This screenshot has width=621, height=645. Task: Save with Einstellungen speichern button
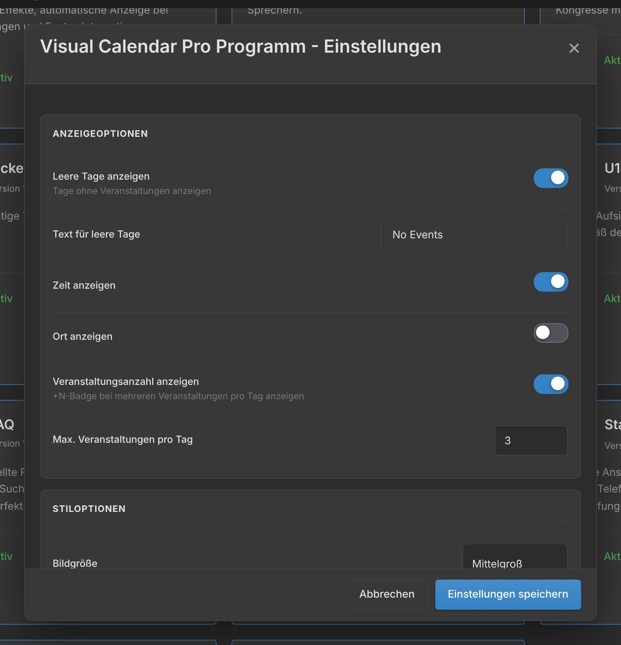[508, 594]
